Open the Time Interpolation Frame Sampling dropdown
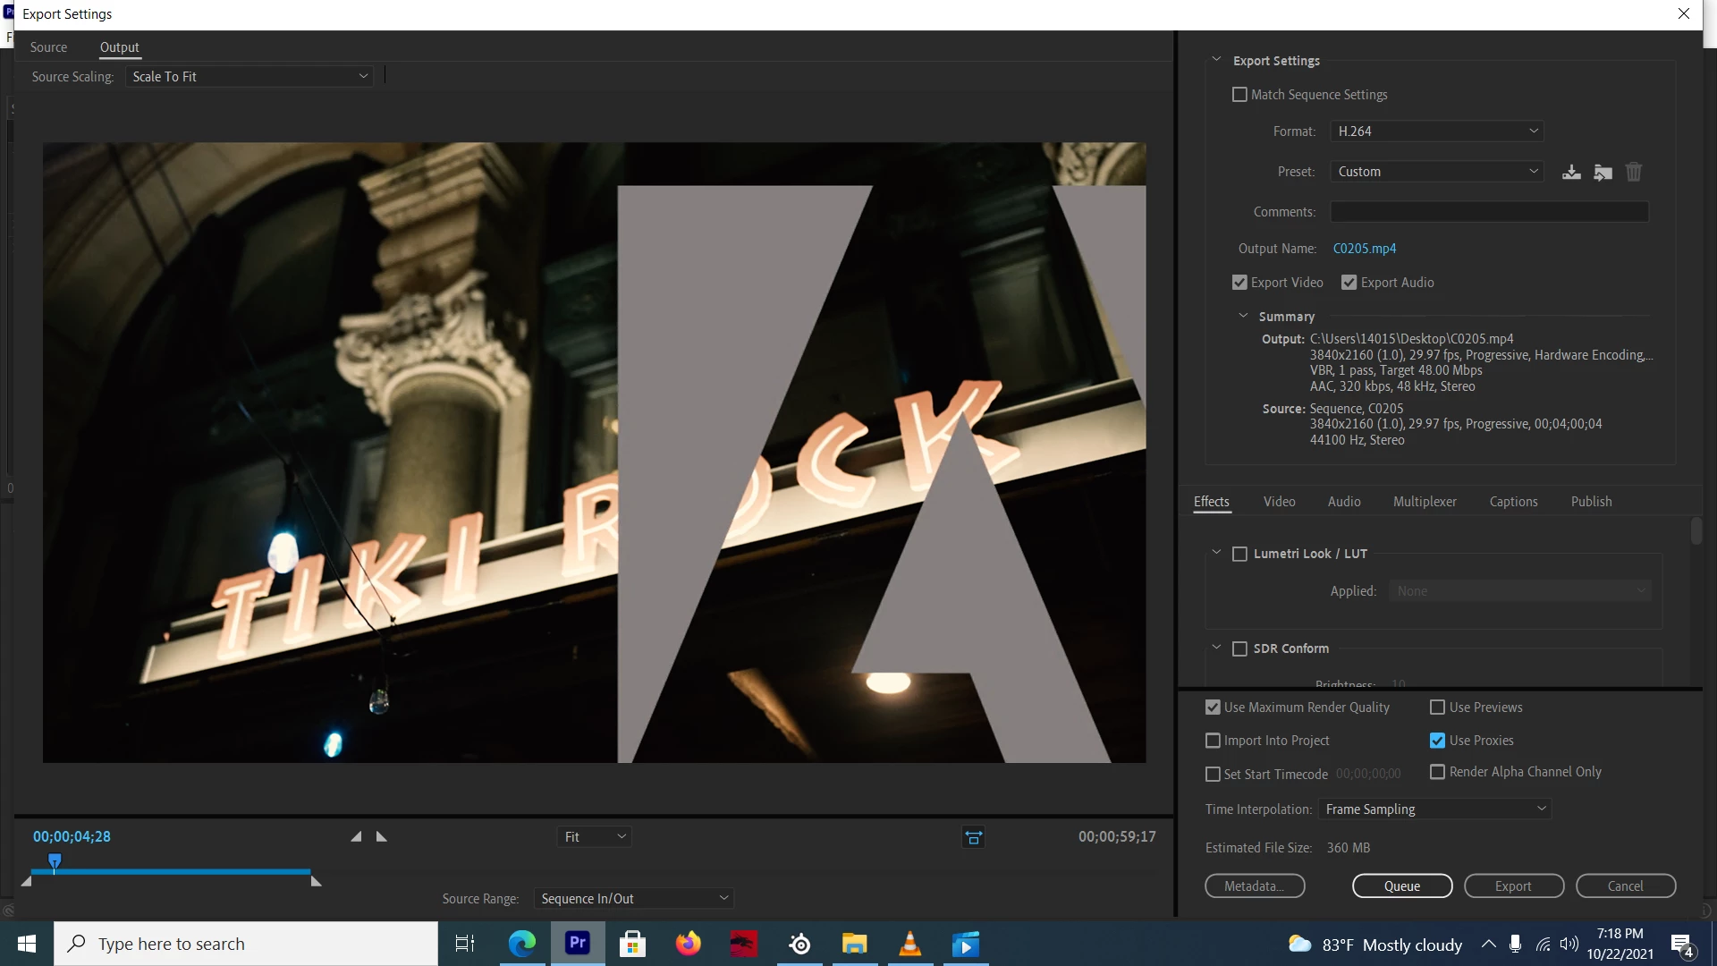The image size is (1717, 966). click(1434, 809)
